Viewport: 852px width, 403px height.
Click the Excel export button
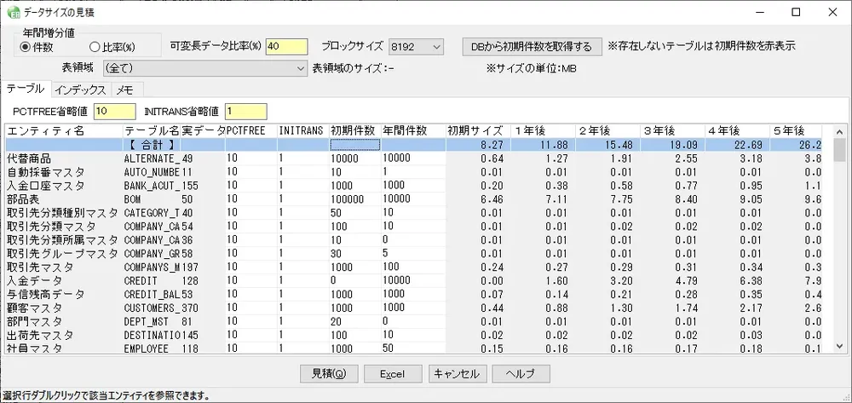click(393, 374)
